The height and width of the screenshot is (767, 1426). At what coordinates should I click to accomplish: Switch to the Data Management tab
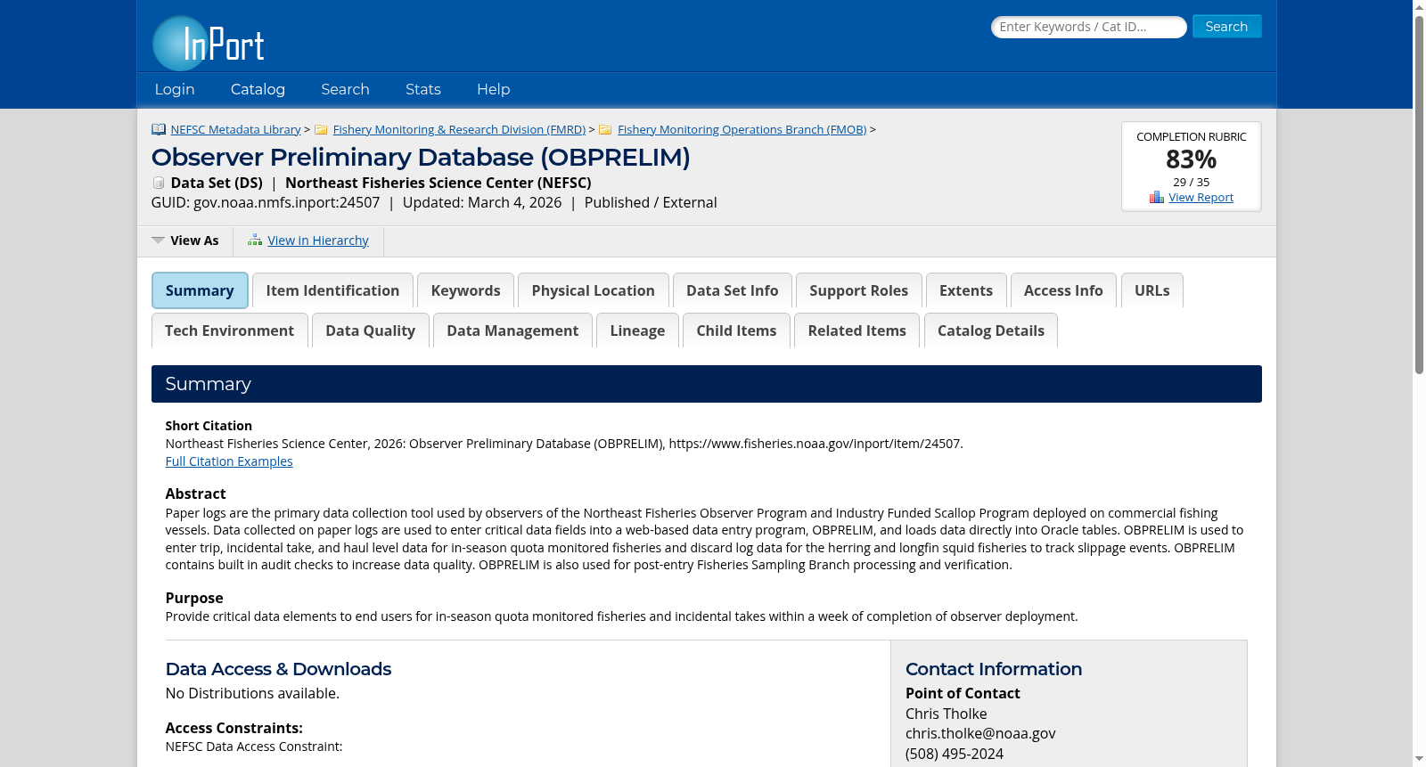tap(512, 330)
